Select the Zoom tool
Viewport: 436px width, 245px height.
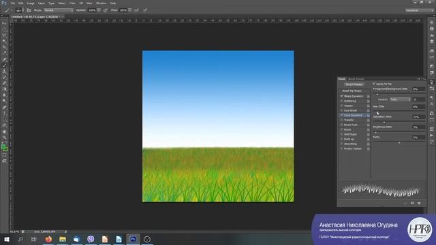point(4,137)
